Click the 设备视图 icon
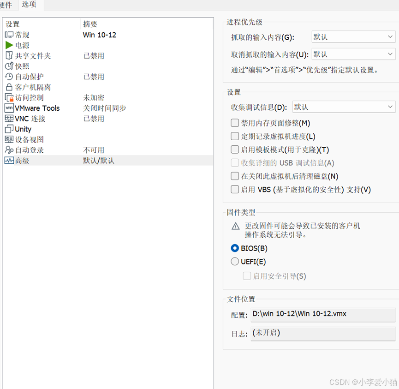The image size is (399, 389). click(9, 139)
